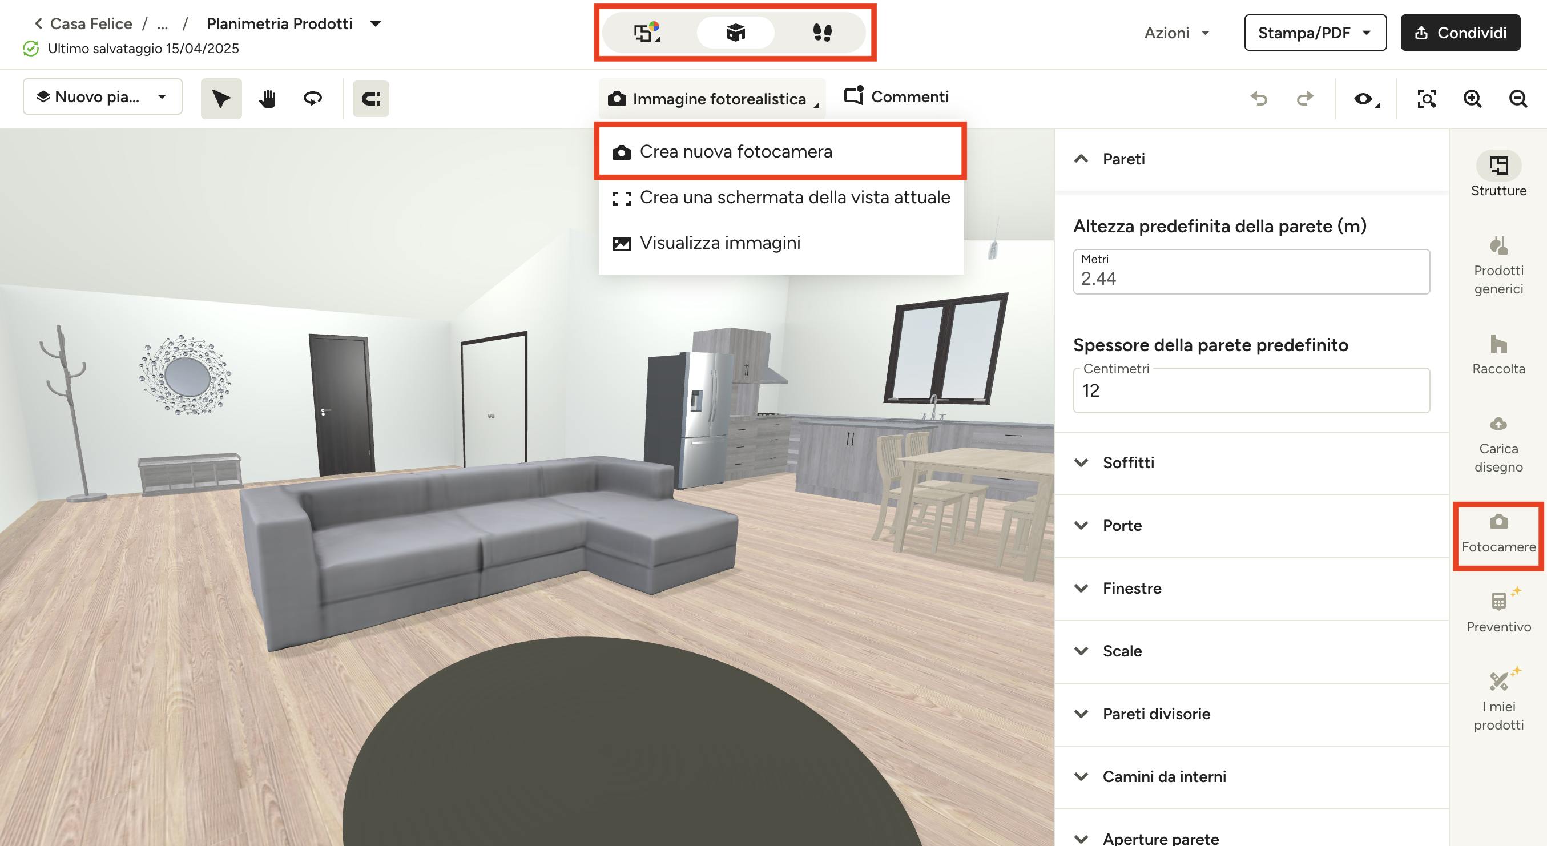Open the eye visibility options
The height and width of the screenshot is (846, 1547).
click(1365, 98)
